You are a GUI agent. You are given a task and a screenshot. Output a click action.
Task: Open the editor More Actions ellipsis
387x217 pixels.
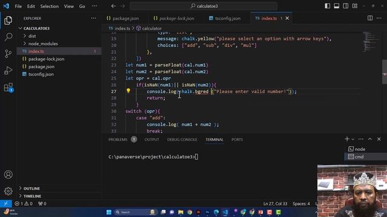coord(379,18)
